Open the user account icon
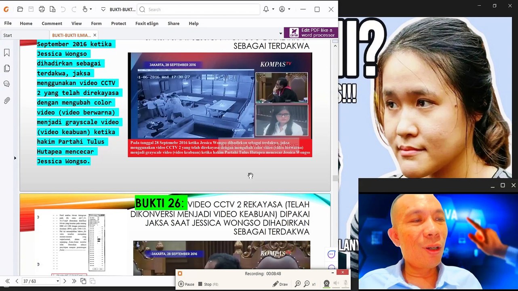Image resolution: width=518 pixels, height=291 pixels. coord(282,9)
